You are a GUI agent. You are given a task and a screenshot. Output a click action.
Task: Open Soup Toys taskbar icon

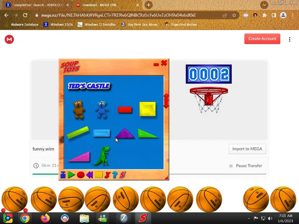coord(143,218)
